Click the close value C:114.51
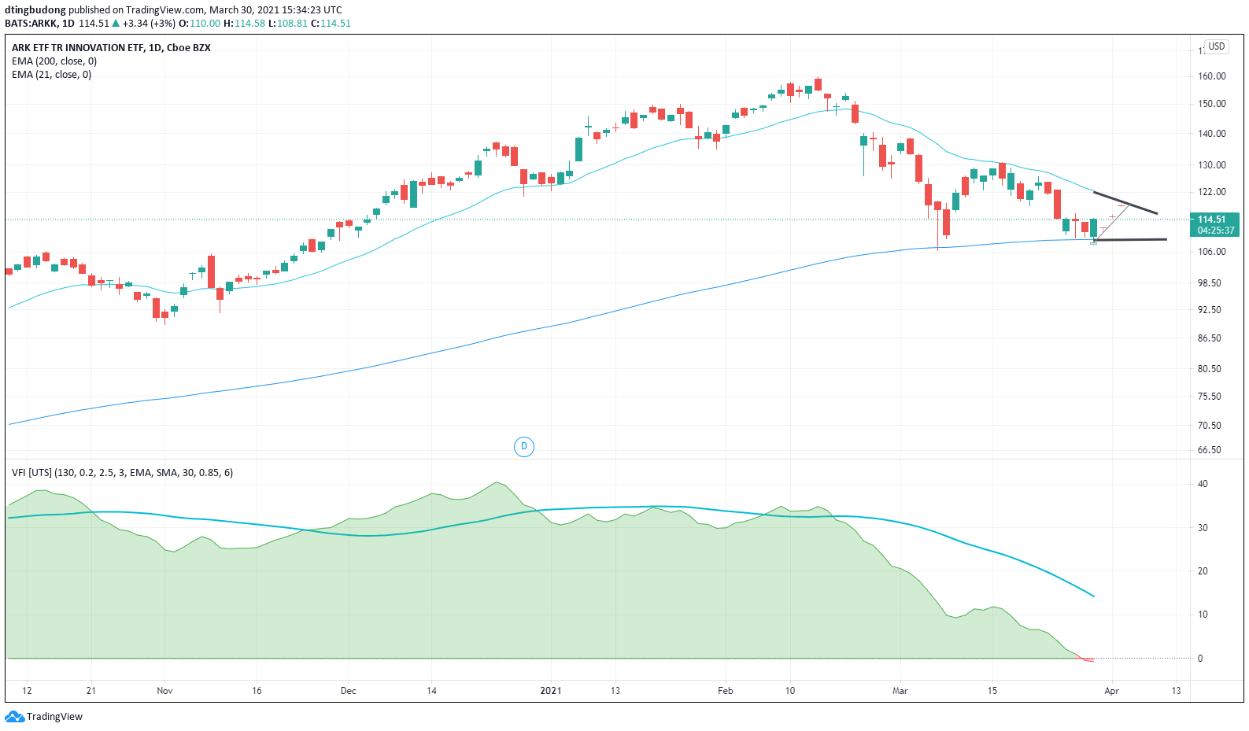1249x731 pixels. pos(331,24)
